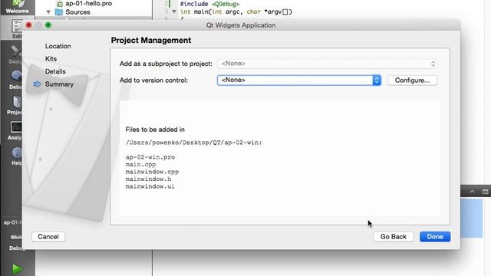The height and width of the screenshot is (276, 491).
Task: Zoom the dialog with green button
Action: click(48, 25)
